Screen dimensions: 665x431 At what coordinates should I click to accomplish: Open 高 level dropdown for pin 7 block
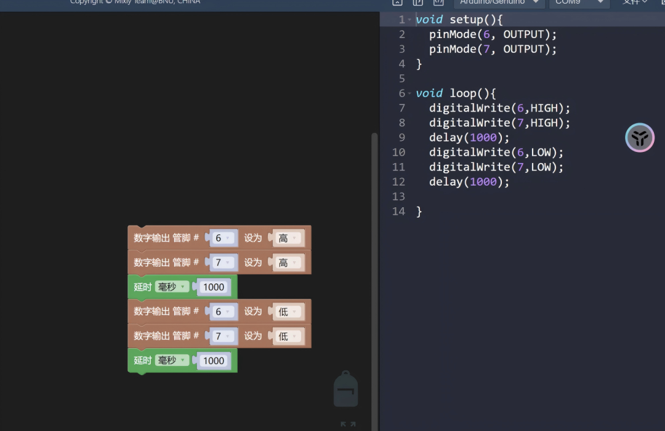click(288, 263)
